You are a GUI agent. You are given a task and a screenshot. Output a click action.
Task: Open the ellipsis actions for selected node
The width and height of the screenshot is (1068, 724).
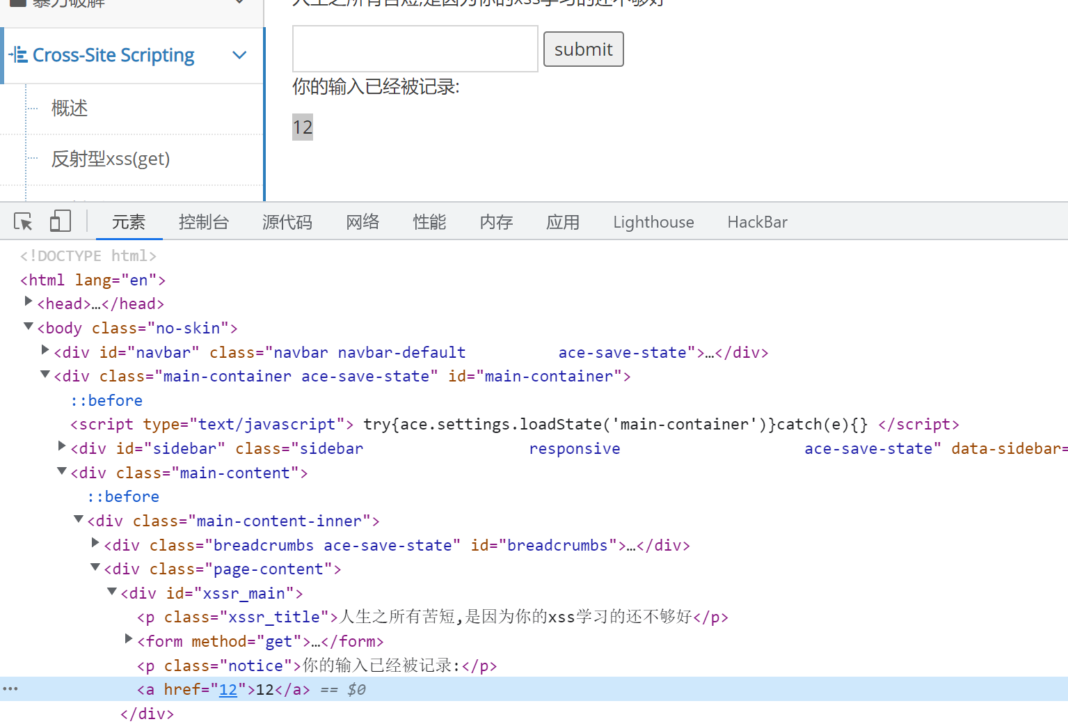[x=10, y=689]
